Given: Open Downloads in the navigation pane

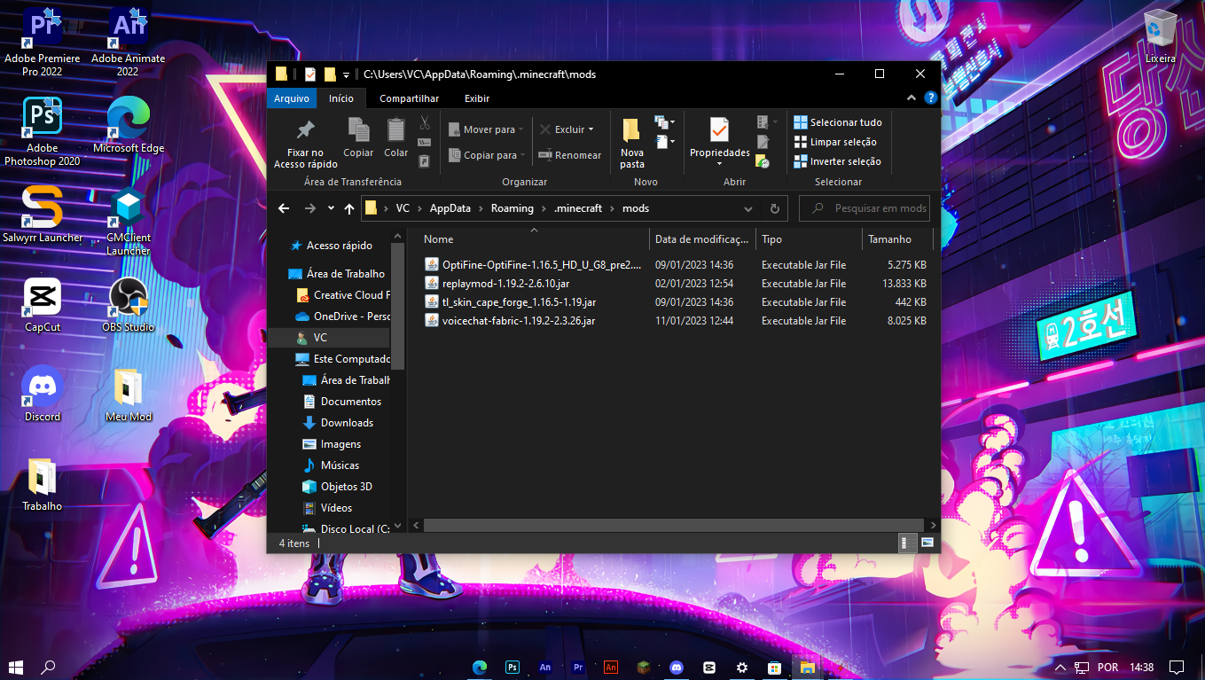Looking at the screenshot, I should [347, 423].
